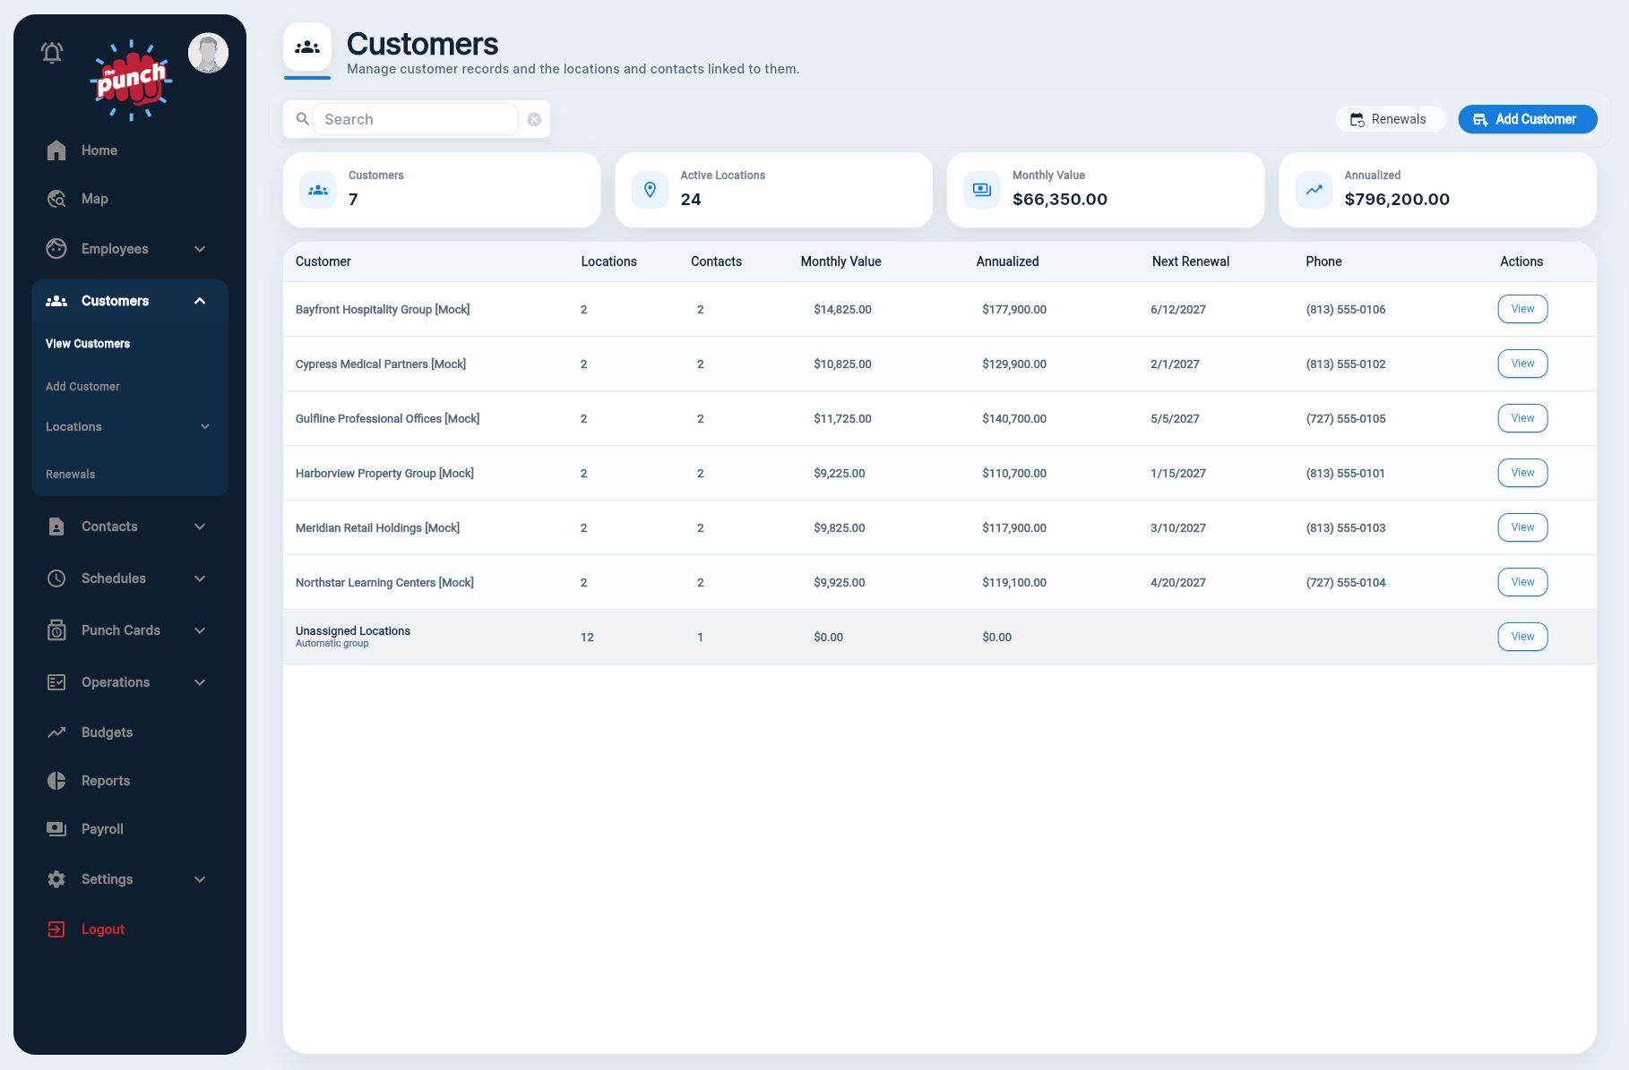Click the Add Customer button
This screenshot has height=1070, width=1629.
[x=1527, y=119]
